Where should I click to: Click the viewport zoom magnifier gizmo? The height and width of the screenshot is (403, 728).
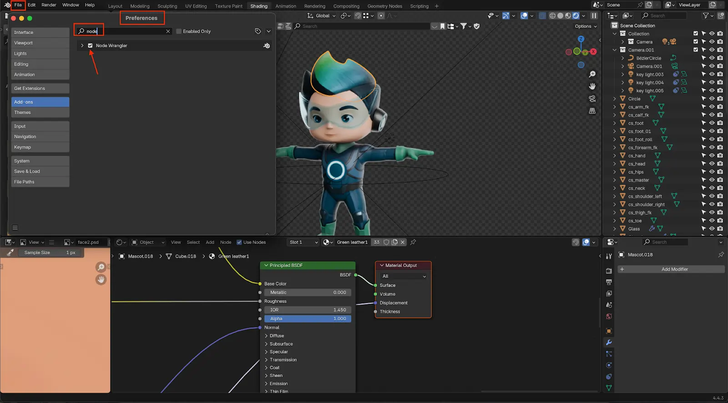[x=592, y=74]
